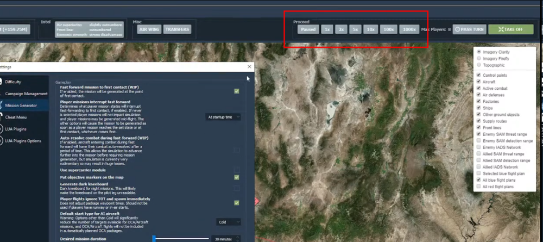Toggle Active combat map overlay
The width and height of the screenshot is (543, 242).
point(478,88)
